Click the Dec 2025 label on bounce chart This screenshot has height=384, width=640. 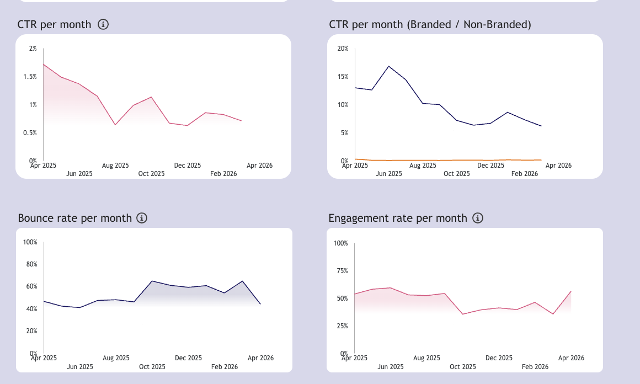[188, 358]
